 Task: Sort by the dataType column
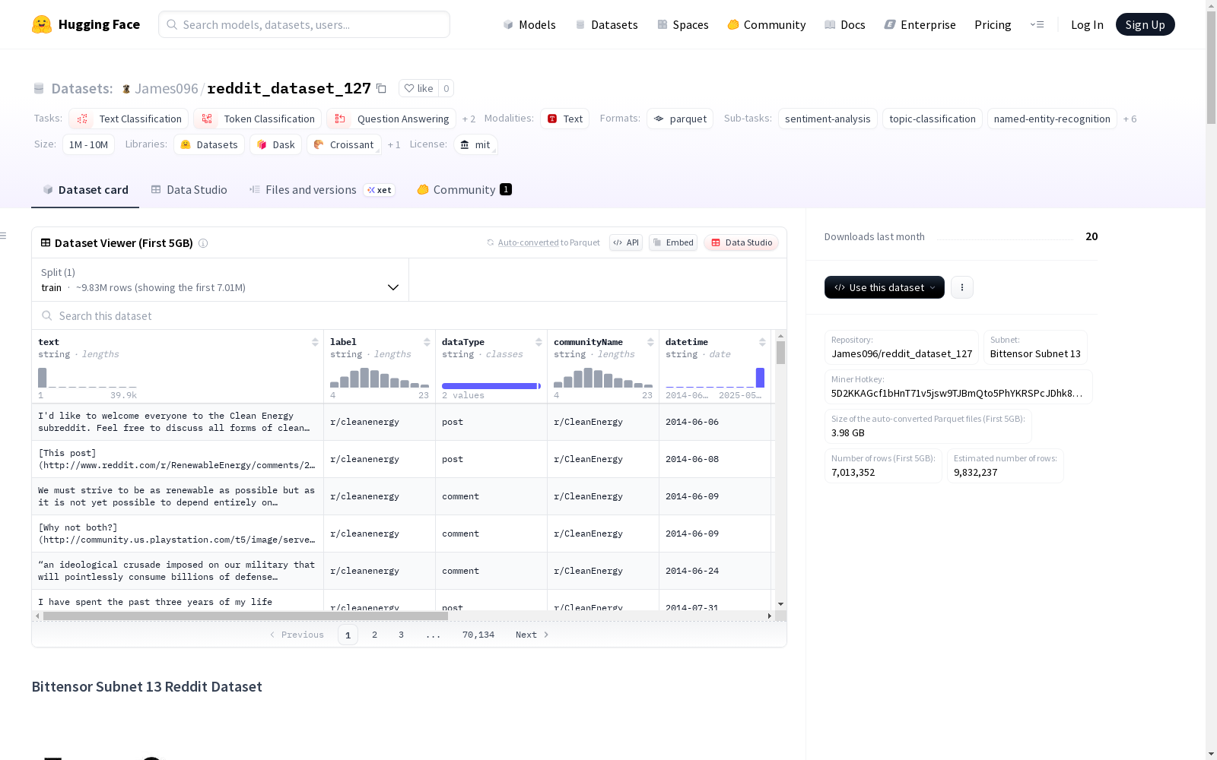pos(539,342)
